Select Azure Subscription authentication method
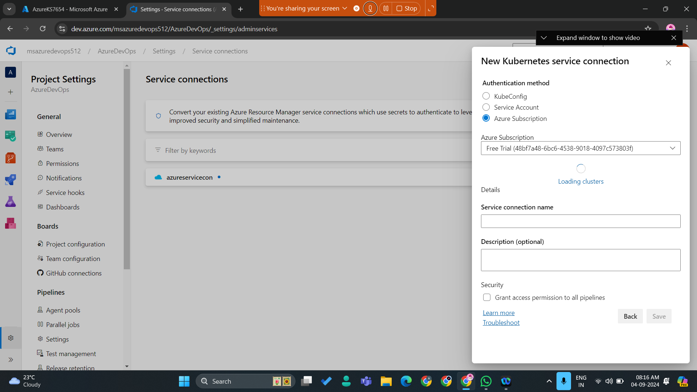This screenshot has height=392, width=697. point(486,118)
